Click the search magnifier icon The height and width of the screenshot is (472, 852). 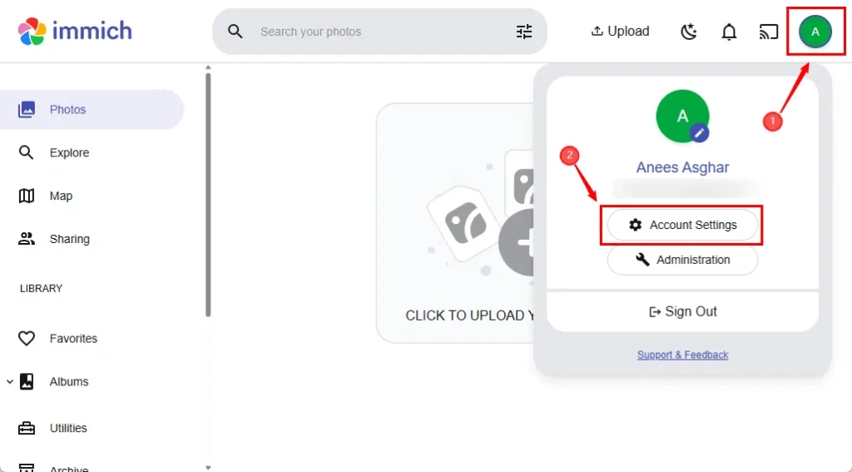pyautogui.click(x=235, y=32)
